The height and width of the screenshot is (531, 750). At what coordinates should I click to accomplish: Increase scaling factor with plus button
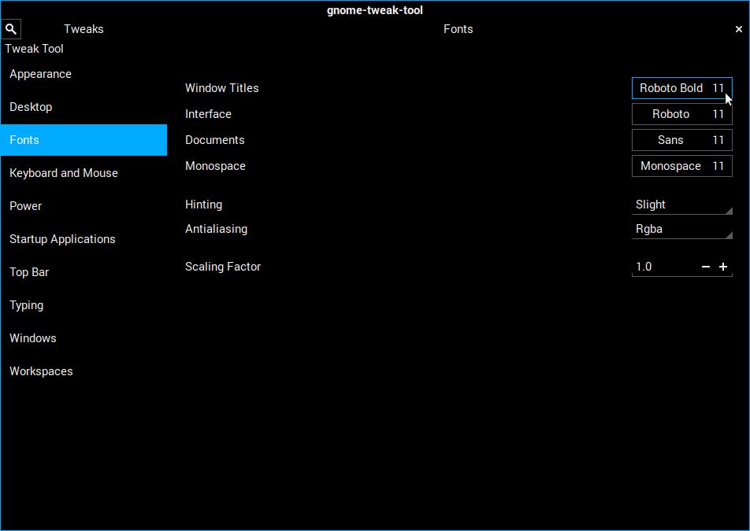(723, 267)
